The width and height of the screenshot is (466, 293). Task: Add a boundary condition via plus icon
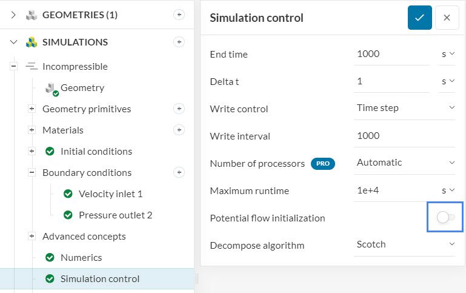tap(179, 172)
